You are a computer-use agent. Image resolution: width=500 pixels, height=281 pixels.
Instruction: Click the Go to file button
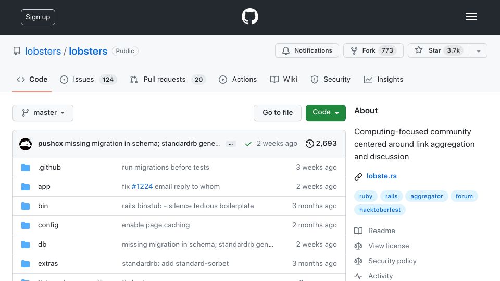point(278,113)
